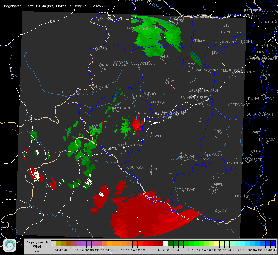The width and height of the screenshot is (278, 255).
Task: Click the KAPOSVÁR city label
Action: point(186,156)
